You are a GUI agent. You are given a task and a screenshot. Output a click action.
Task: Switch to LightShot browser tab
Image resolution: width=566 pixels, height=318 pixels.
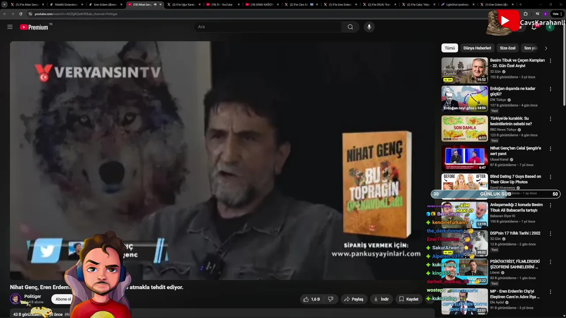457,4
